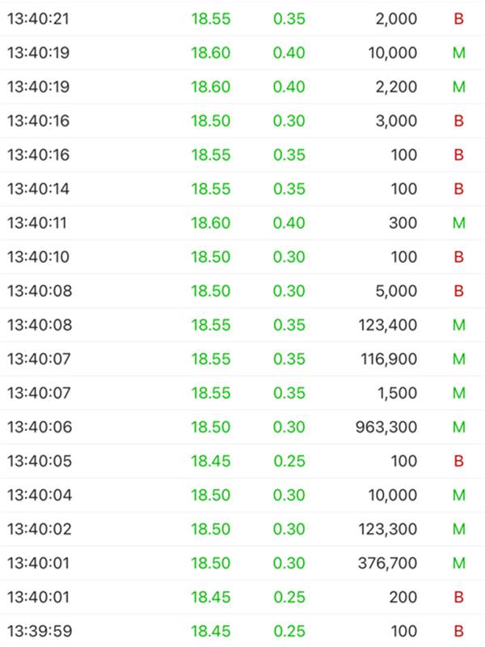Select the 13:40:10 trade row

pos(242,256)
